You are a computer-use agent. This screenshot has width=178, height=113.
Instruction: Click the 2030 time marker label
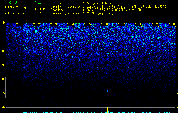172,24
